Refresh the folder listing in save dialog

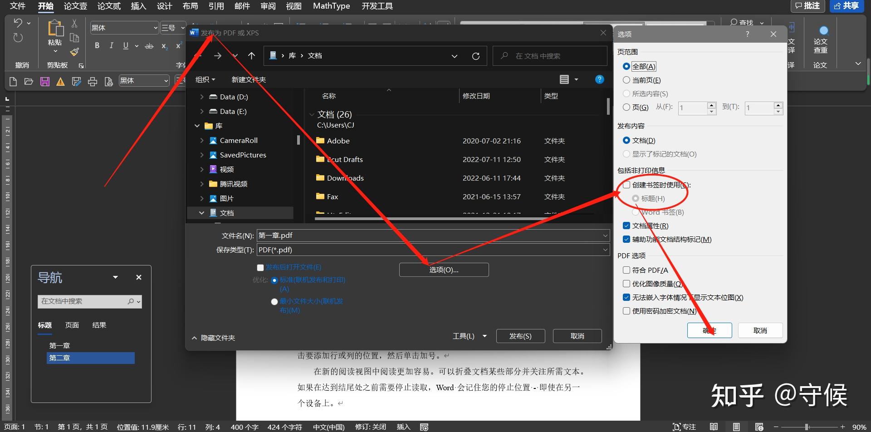point(476,56)
